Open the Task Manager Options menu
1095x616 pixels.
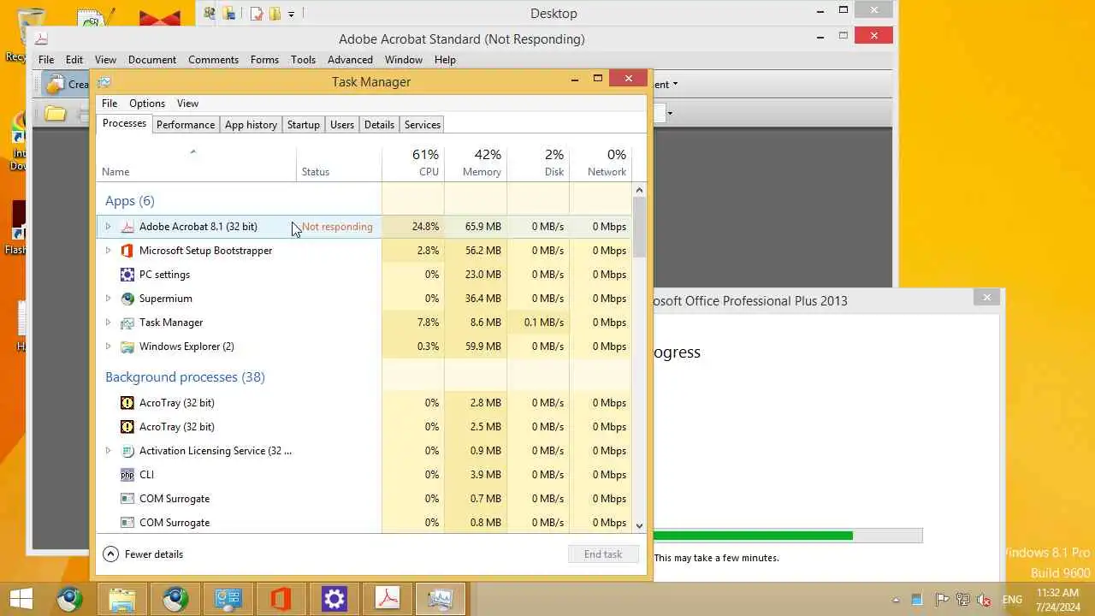pos(147,104)
